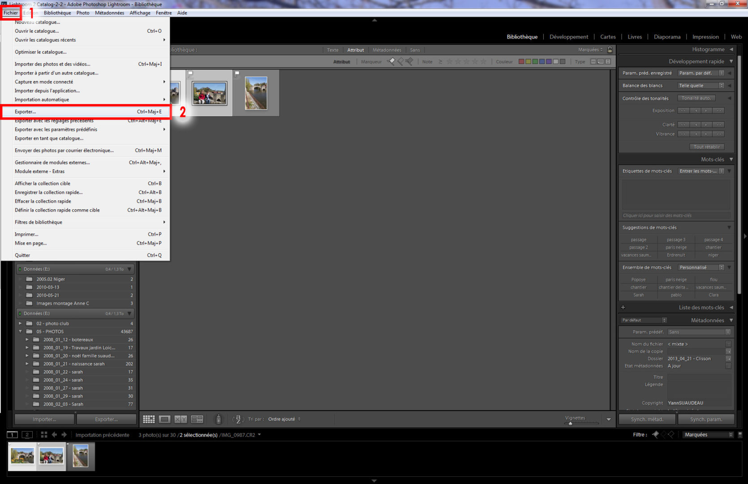Filter type by master photos icon
The height and width of the screenshot is (484, 748).
click(593, 62)
